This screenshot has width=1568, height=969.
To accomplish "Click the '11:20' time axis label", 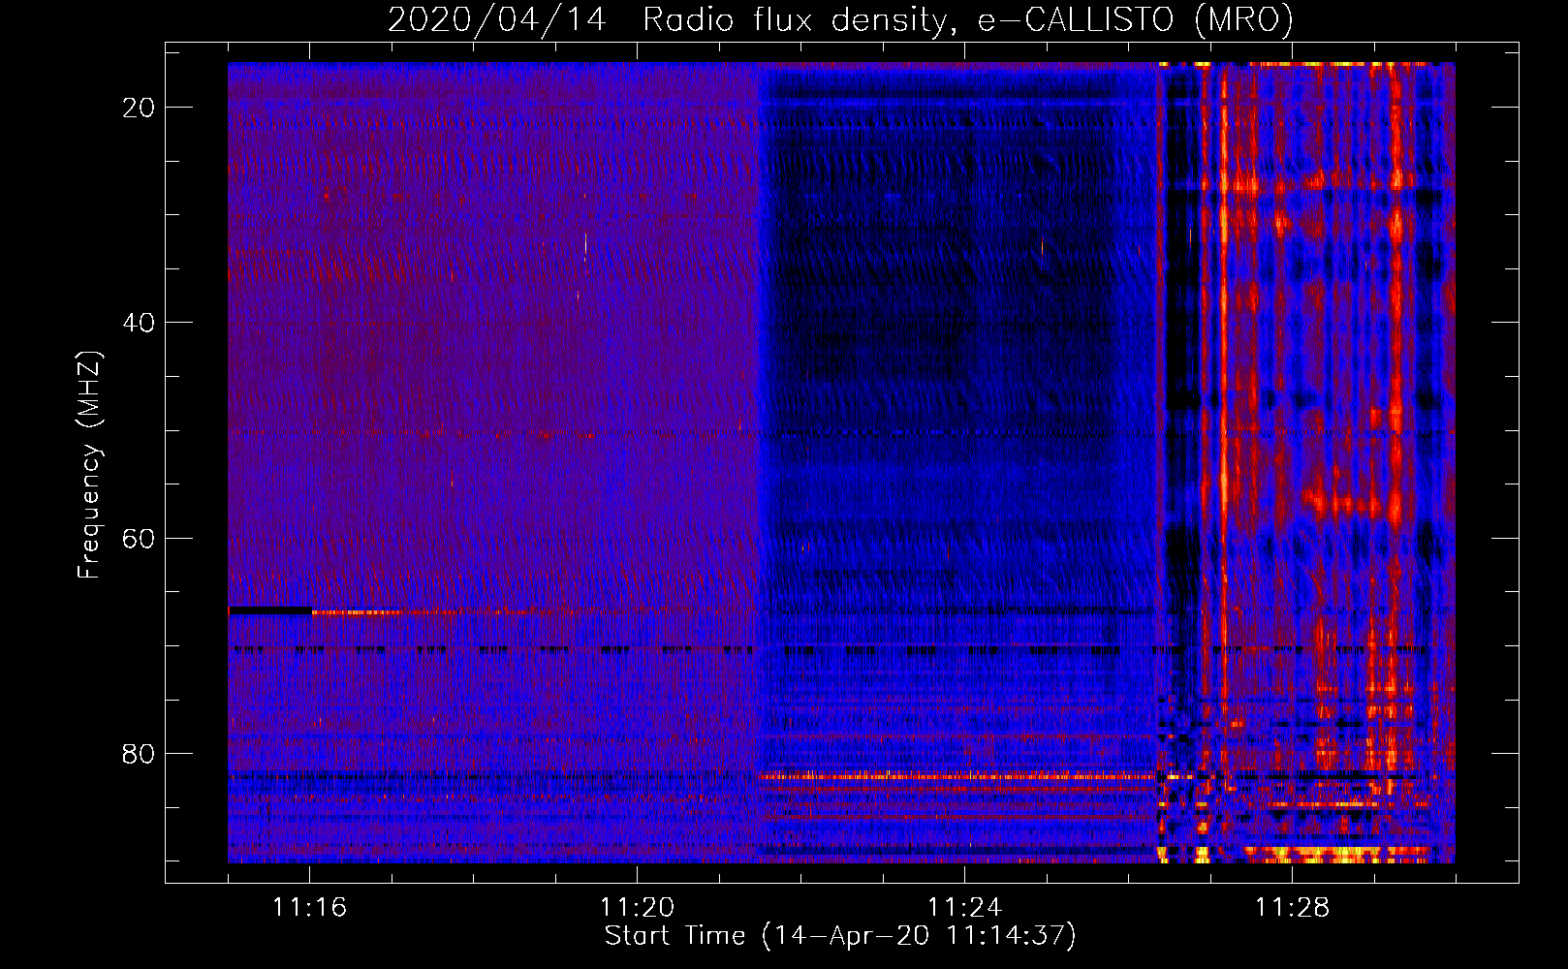I will click(x=637, y=908).
